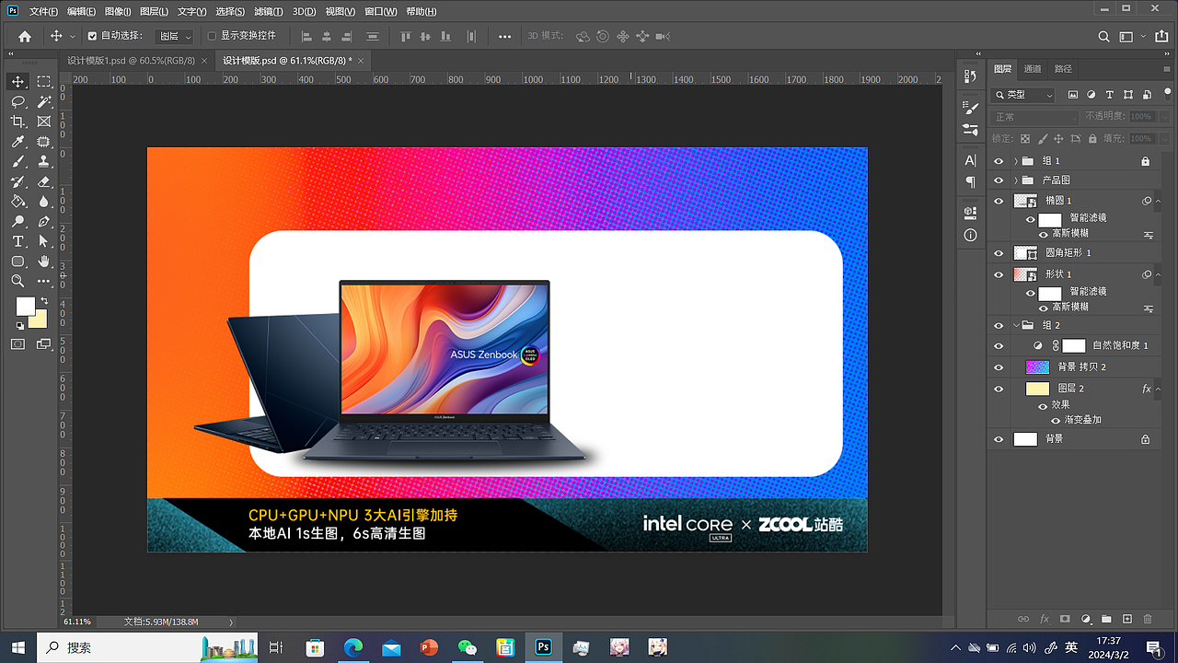Go to the Photoshop Home screen
The image size is (1178, 663).
pyautogui.click(x=25, y=36)
